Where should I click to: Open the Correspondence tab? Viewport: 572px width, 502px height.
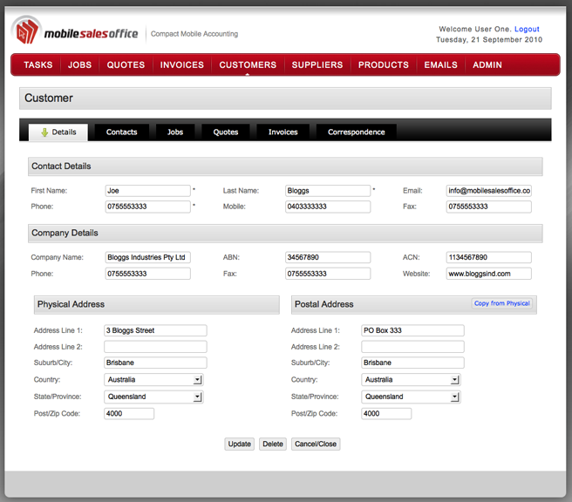(357, 132)
